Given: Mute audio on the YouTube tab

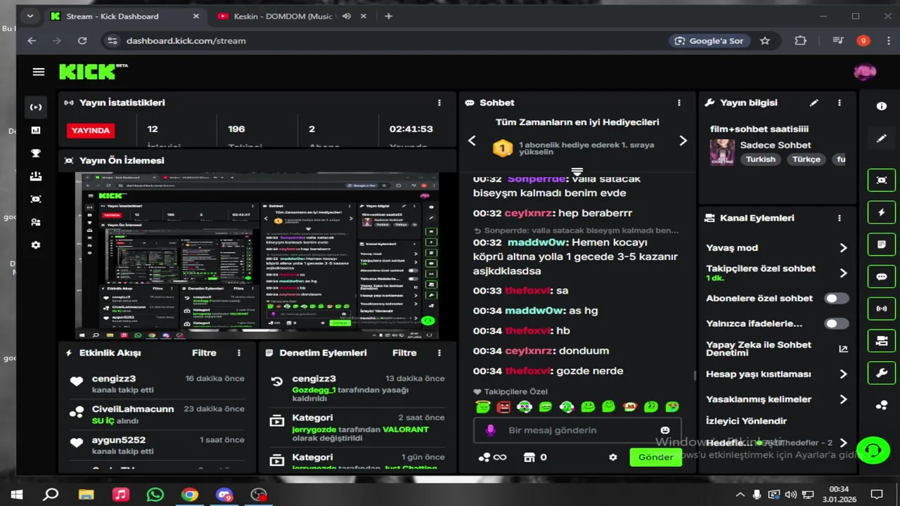Looking at the screenshot, I should 347,16.
